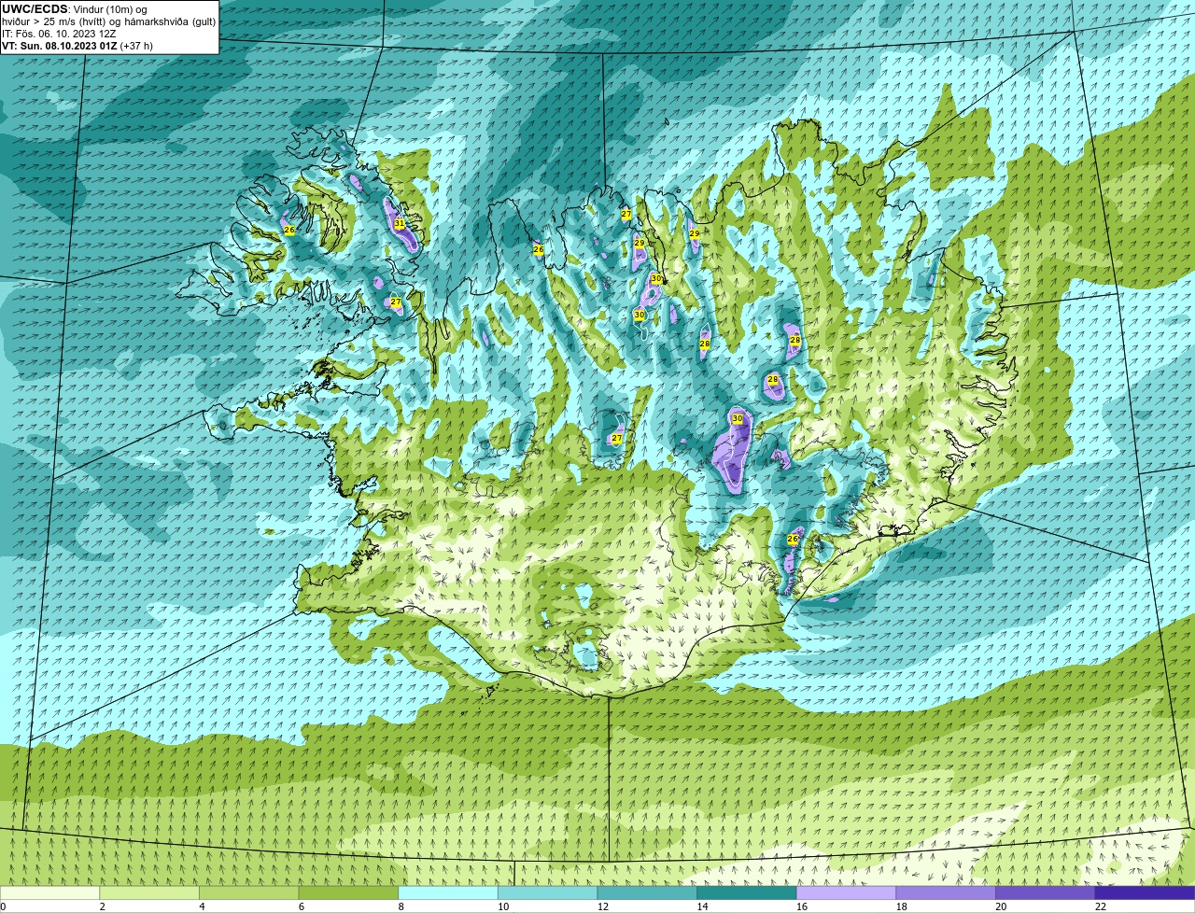This screenshot has height=913, width=1195.
Task: Select the 20–22 m/s violet legend swatch
Action: click(x=1046, y=892)
